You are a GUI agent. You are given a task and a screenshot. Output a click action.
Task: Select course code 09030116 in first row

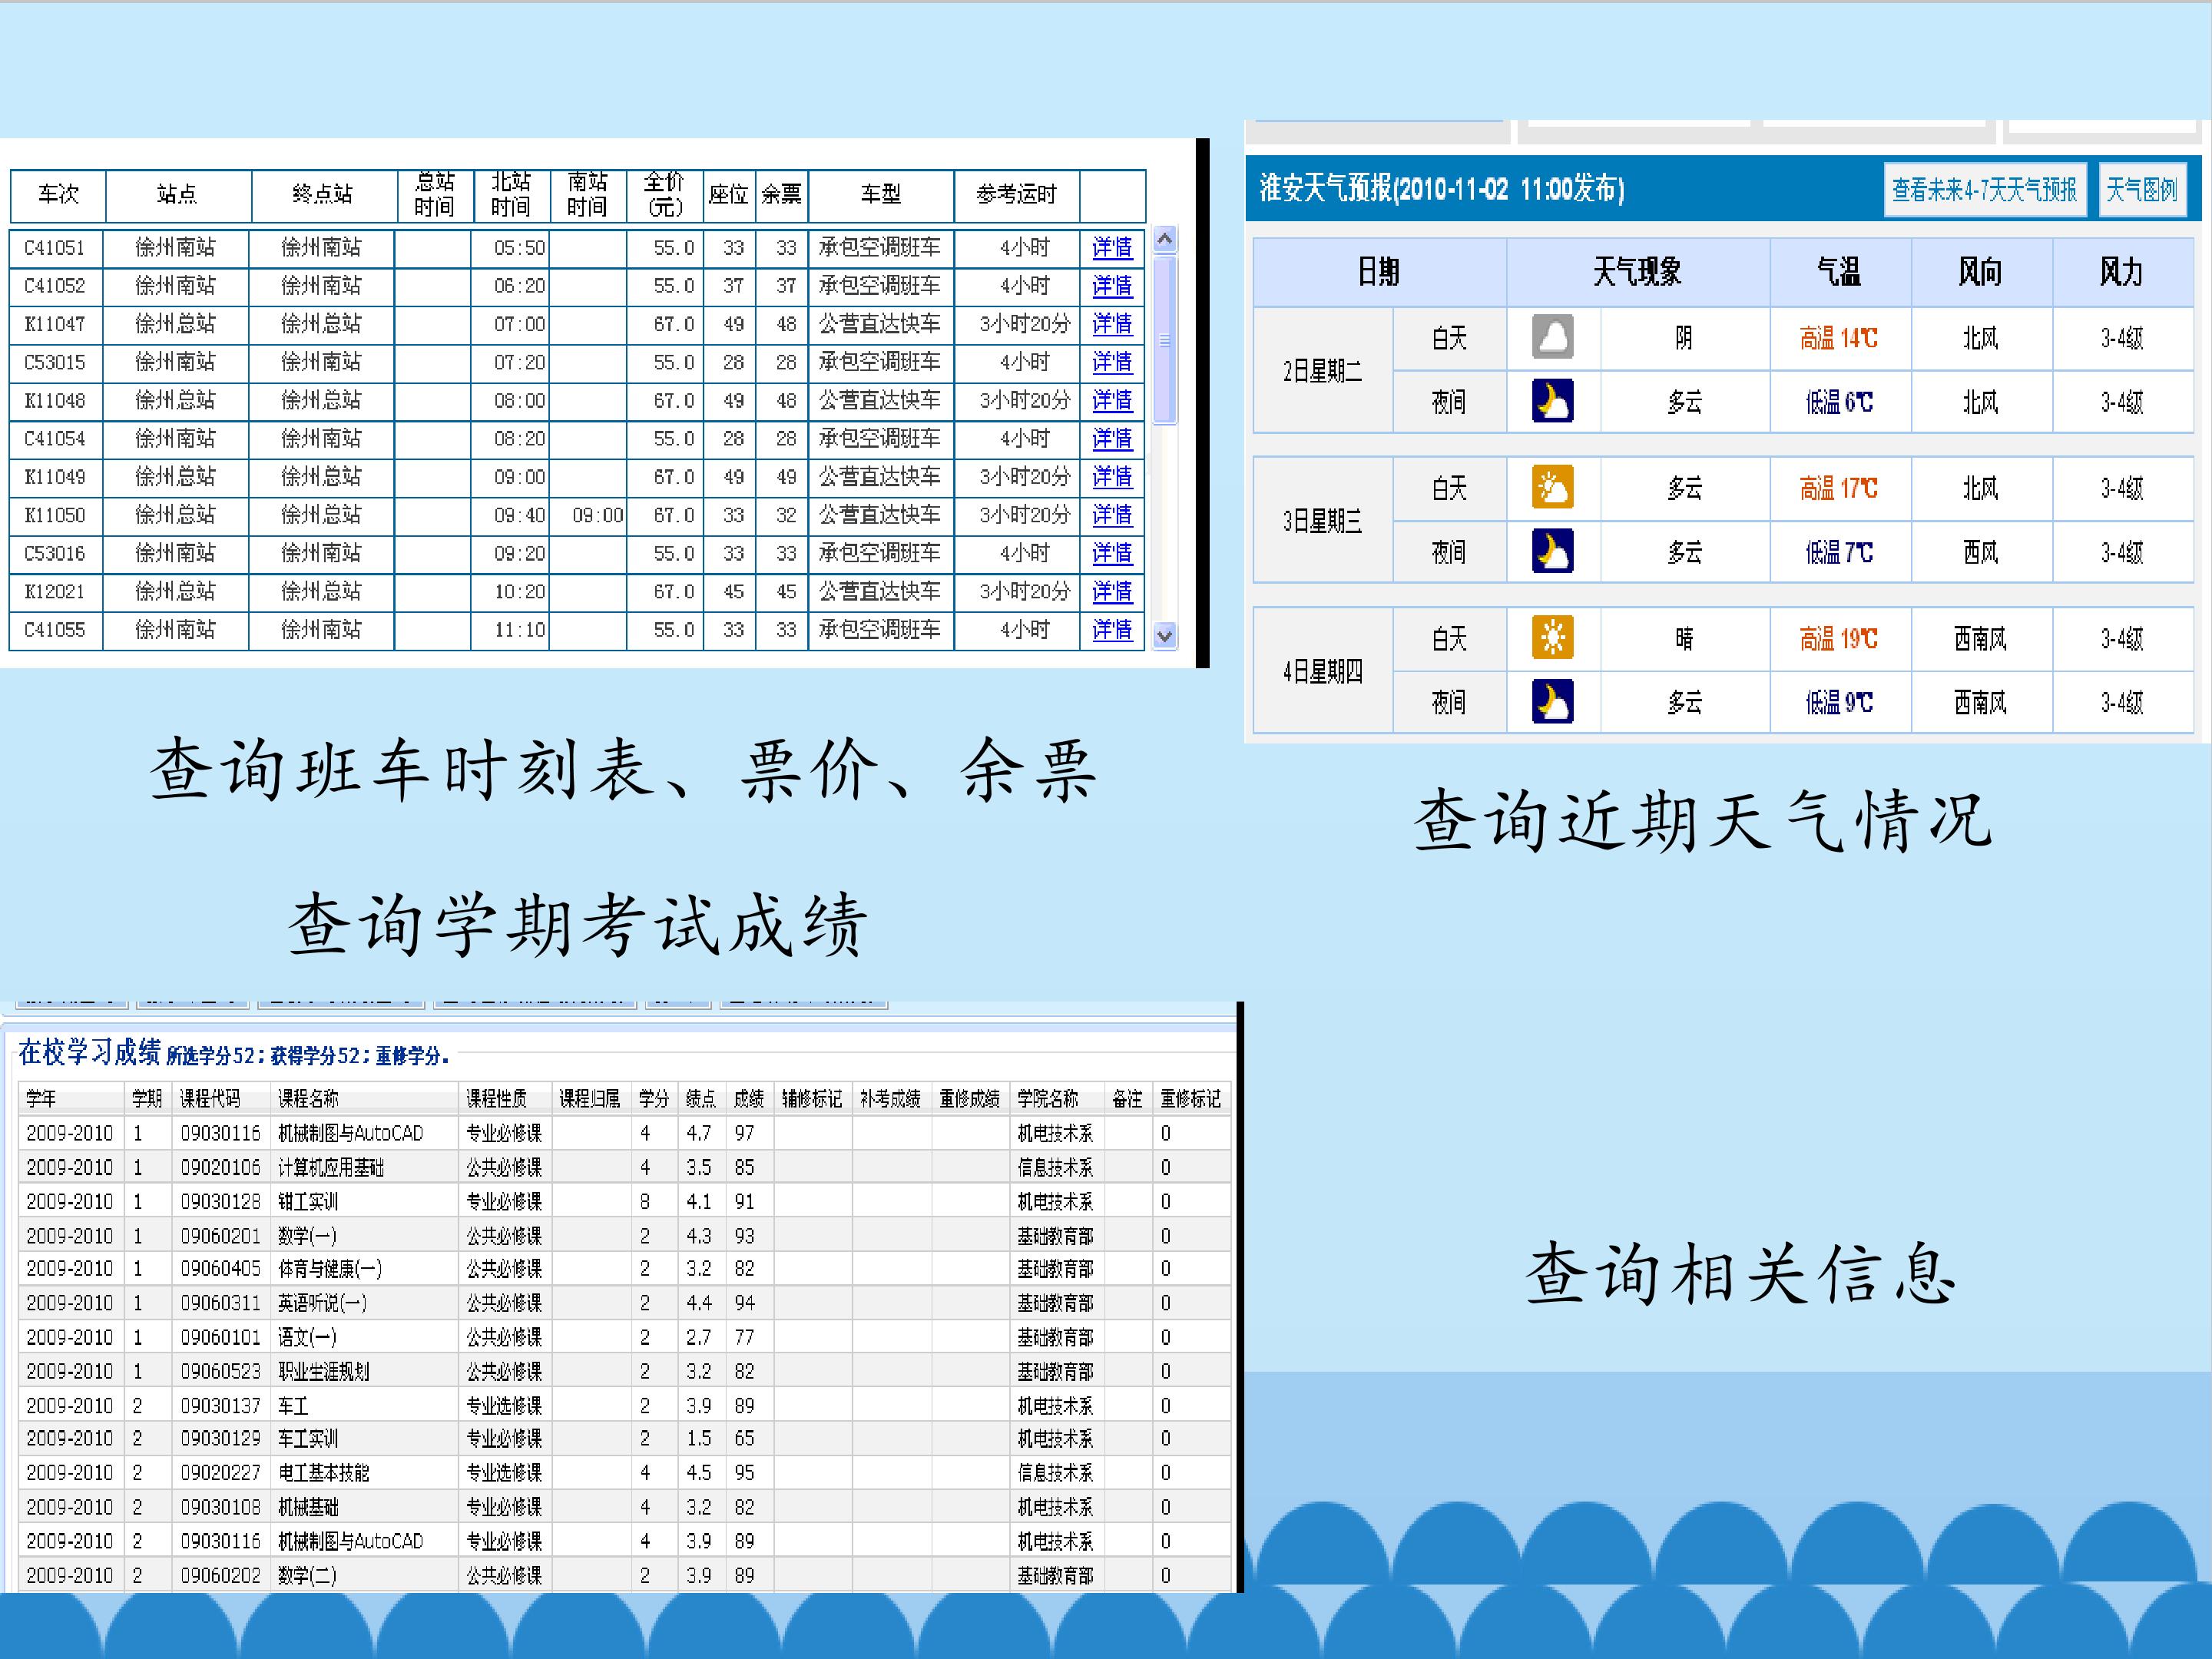tap(220, 1133)
